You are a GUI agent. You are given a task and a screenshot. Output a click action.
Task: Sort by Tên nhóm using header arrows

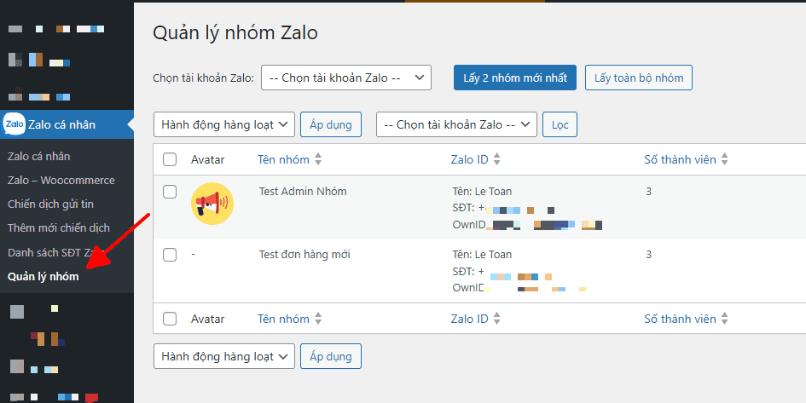pos(318,159)
